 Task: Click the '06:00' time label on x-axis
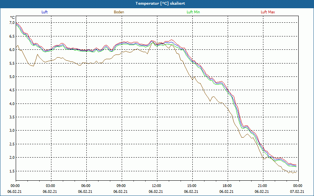(85, 186)
